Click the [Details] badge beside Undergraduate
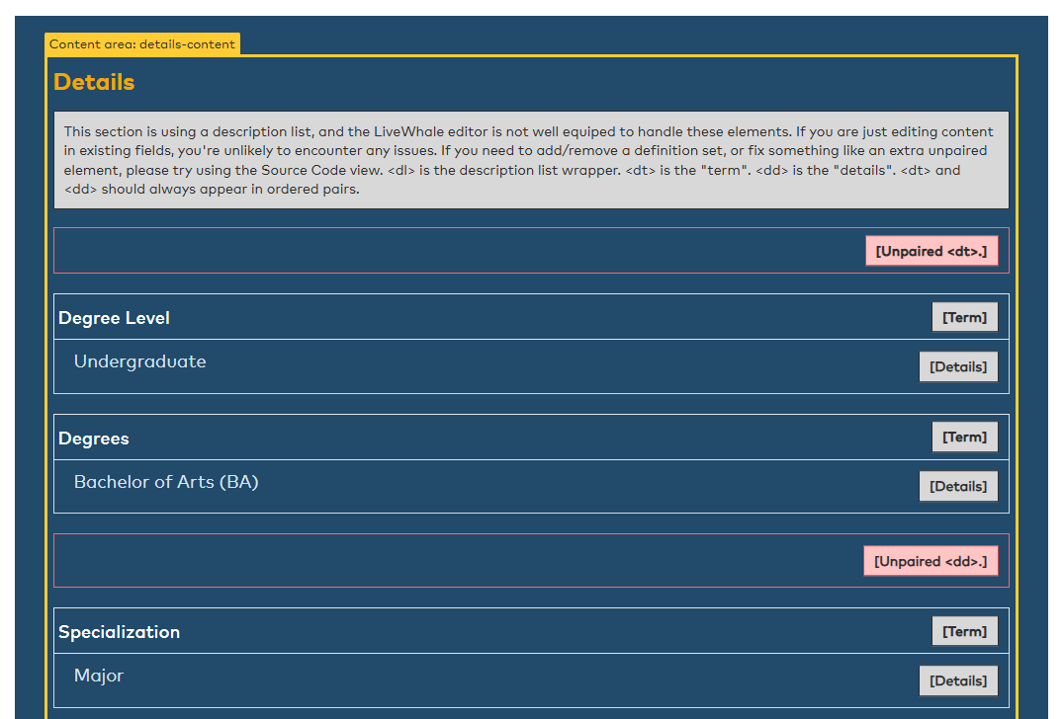This screenshot has width=1064, height=719. (957, 366)
